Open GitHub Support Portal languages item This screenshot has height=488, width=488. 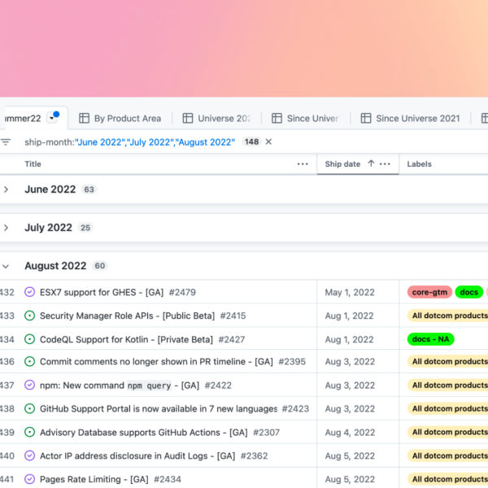point(159,408)
